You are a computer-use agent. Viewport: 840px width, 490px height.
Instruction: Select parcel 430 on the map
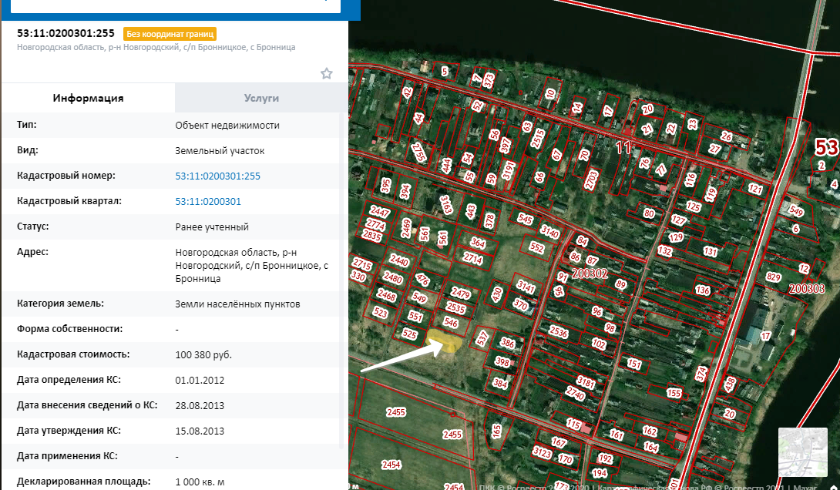(x=497, y=294)
